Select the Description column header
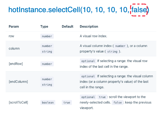Viewport: 159px width, 115px height. 89,27
